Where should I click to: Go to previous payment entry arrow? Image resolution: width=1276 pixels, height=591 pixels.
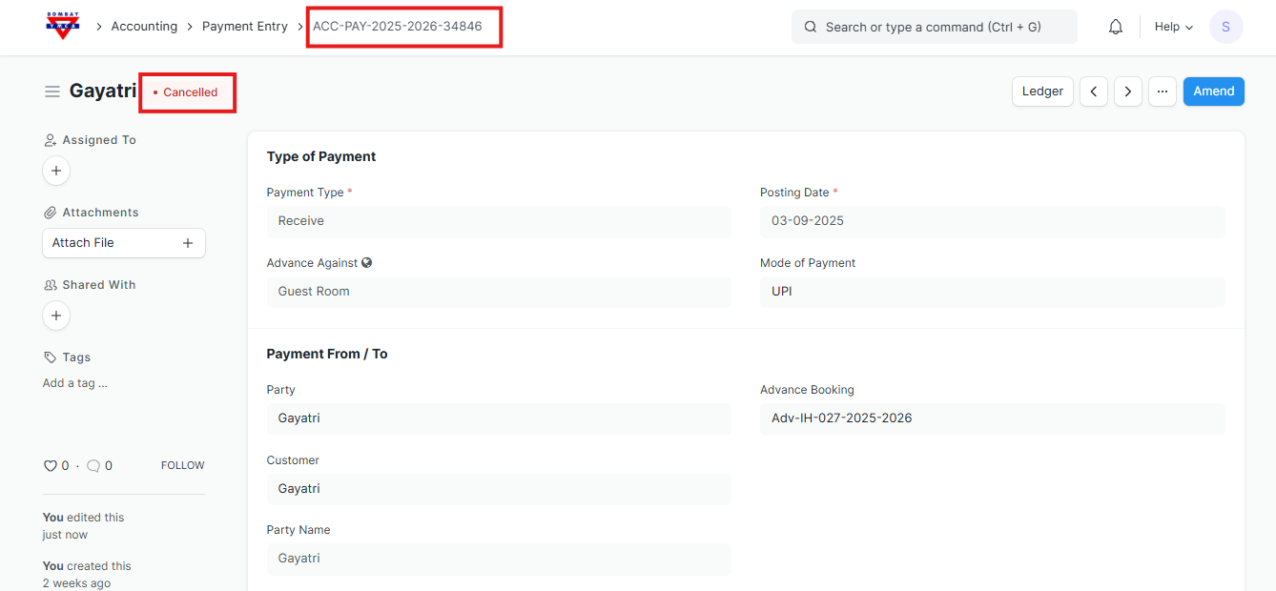[1093, 92]
